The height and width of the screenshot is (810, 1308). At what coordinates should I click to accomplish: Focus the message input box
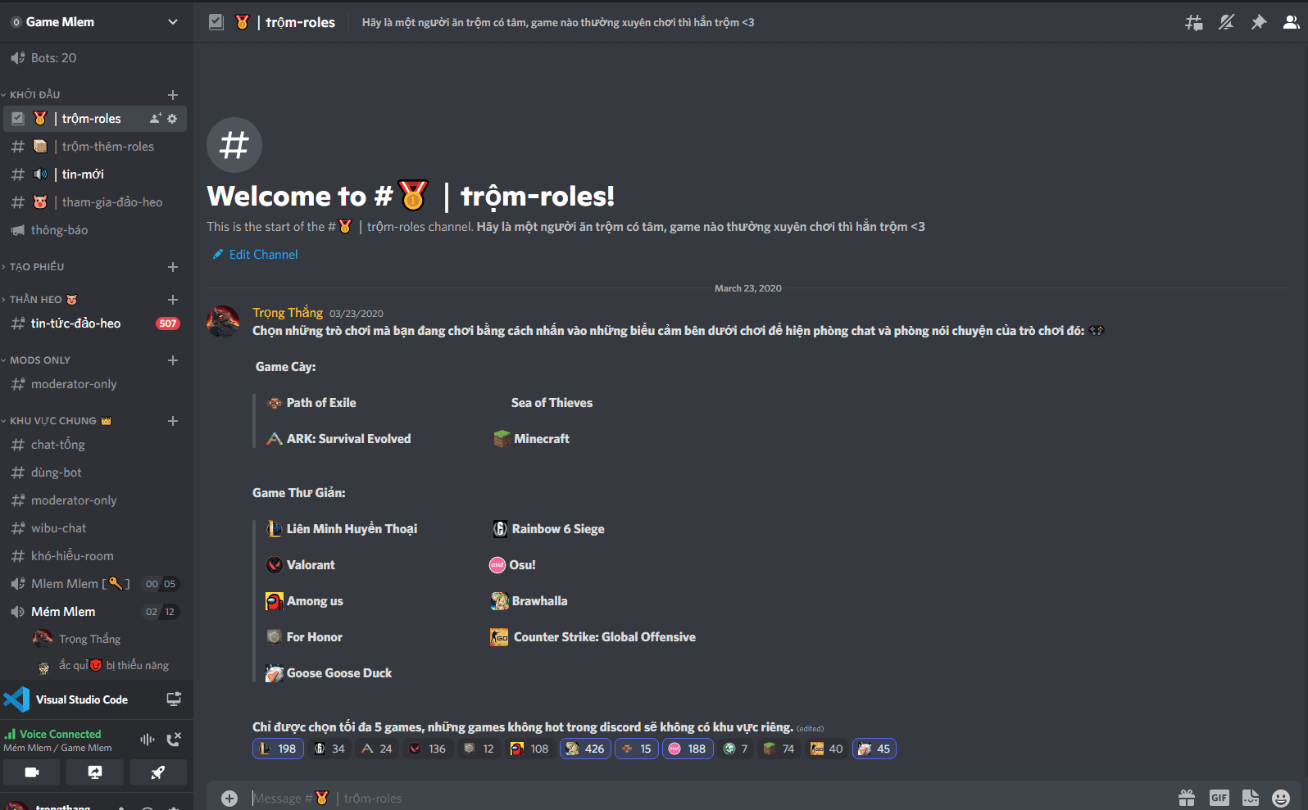705,798
